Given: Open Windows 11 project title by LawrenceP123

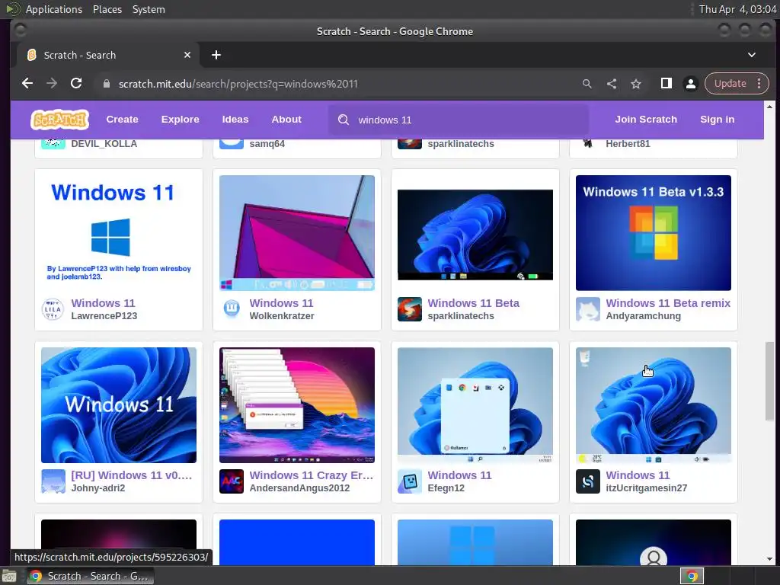Looking at the screenshot, I should (x=103, y=303).
